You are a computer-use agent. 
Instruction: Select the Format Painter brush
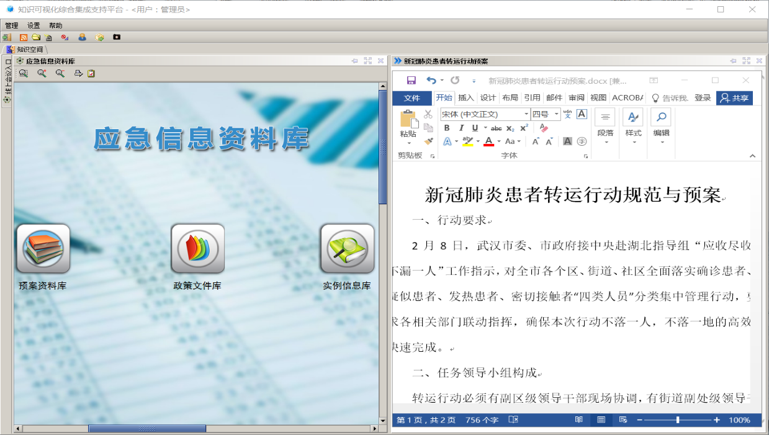(x=428, y=141)
